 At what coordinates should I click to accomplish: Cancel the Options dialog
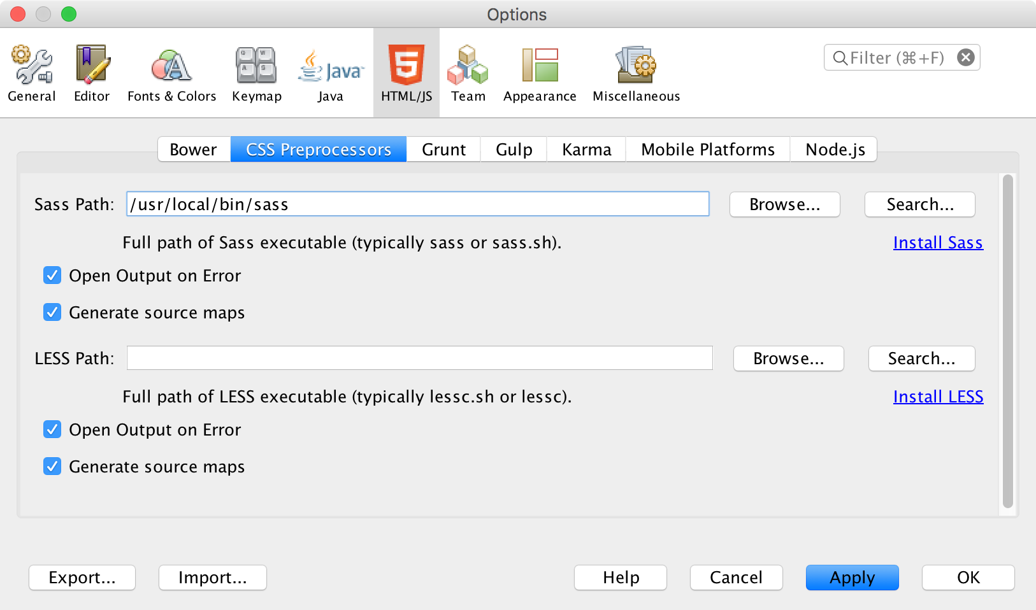[x=737, y=578]
